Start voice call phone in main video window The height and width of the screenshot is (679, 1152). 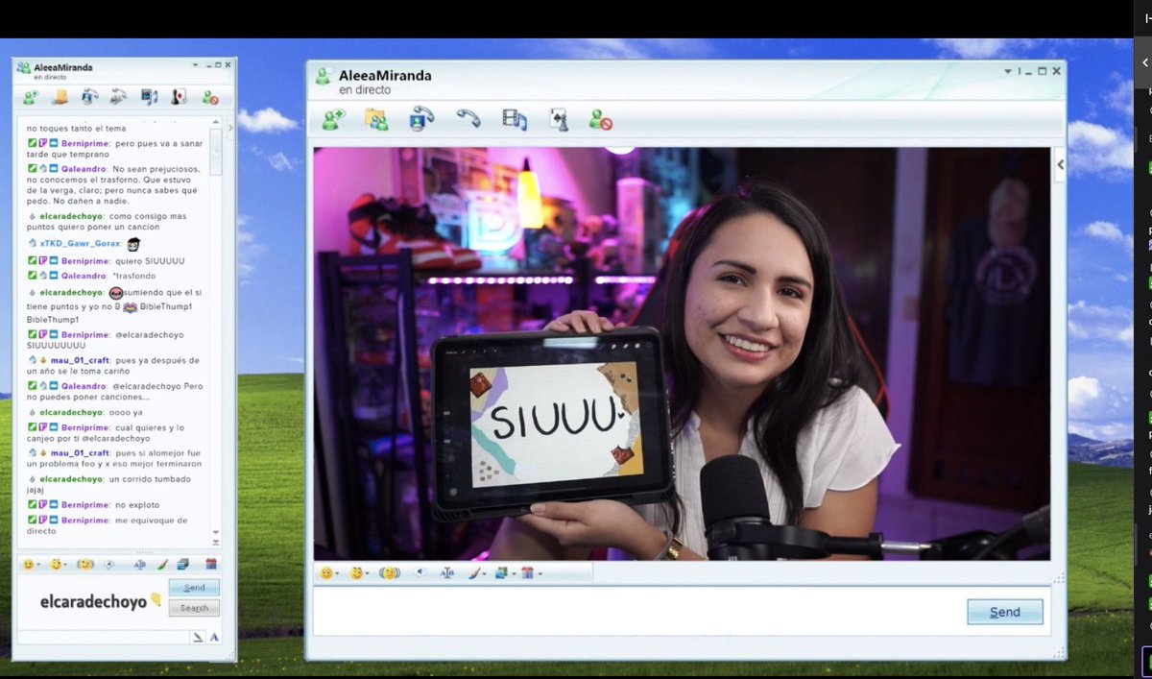coord(468,118)
